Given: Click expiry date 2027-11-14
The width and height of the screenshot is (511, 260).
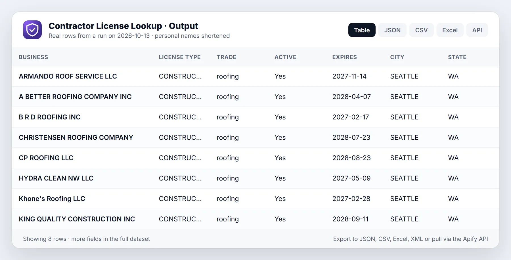Looking at the screenshot, I should (349, 76).
